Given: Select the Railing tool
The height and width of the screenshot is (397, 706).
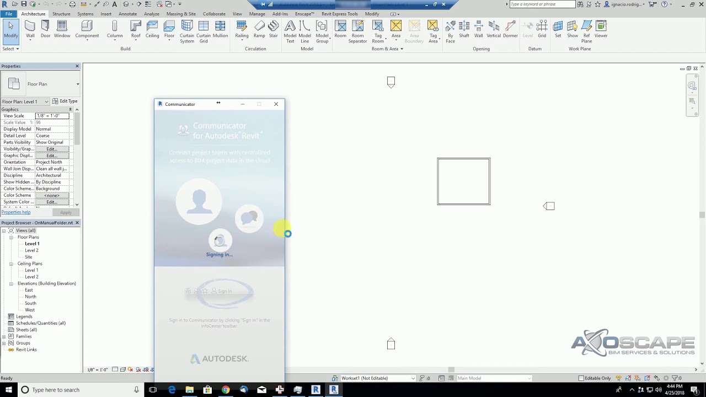Looking at the screenshot, I should (242, 30).
